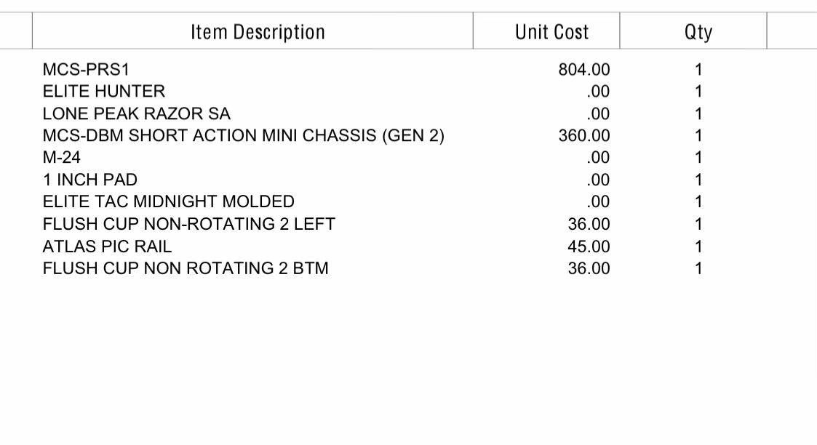Click ELITE TAC MIDNIGHT MOLDED entry
817x445 pixels.
[x=168, y=201]
